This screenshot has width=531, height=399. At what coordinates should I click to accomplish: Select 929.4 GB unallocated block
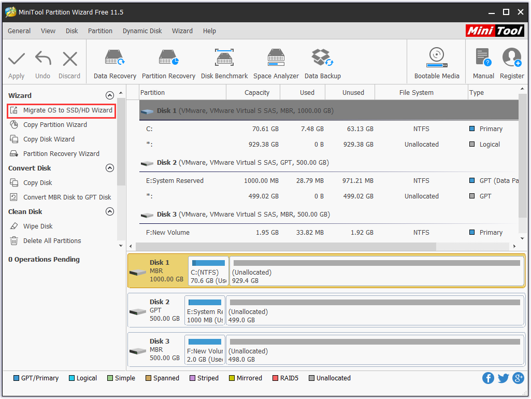[377, 271]
